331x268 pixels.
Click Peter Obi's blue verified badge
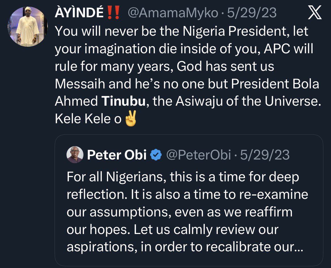click(x=156, y=155)
